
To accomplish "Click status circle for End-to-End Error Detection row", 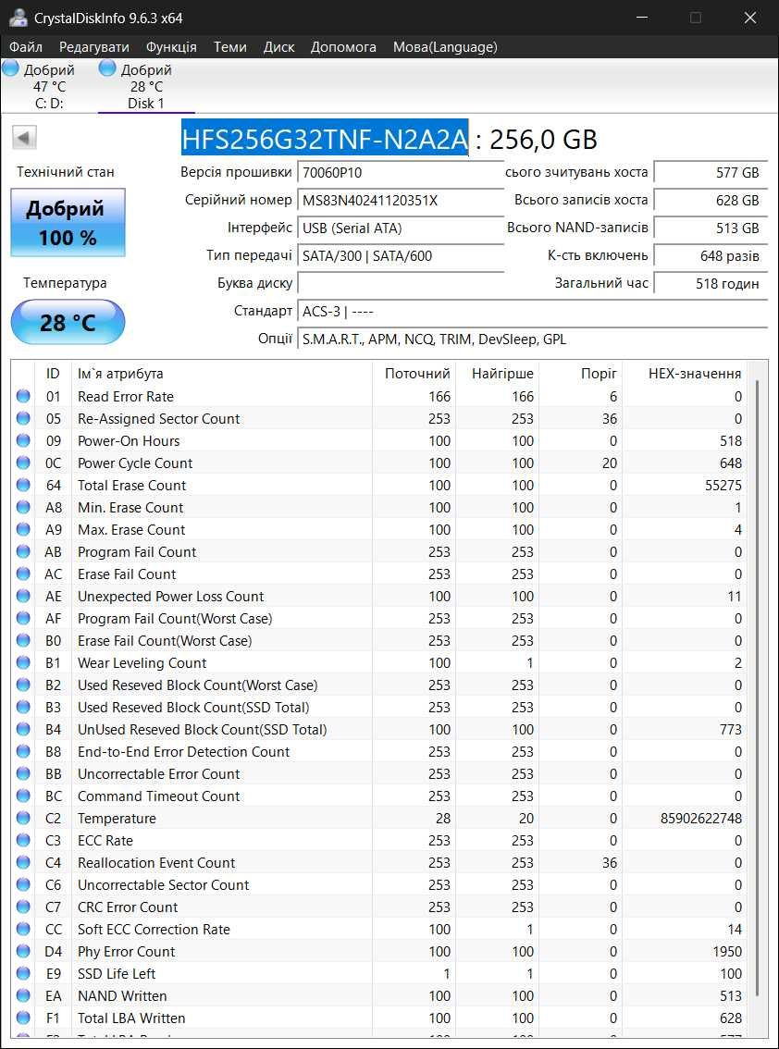I will (23, 751).
